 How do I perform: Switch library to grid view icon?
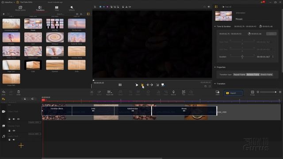[77, 14]
